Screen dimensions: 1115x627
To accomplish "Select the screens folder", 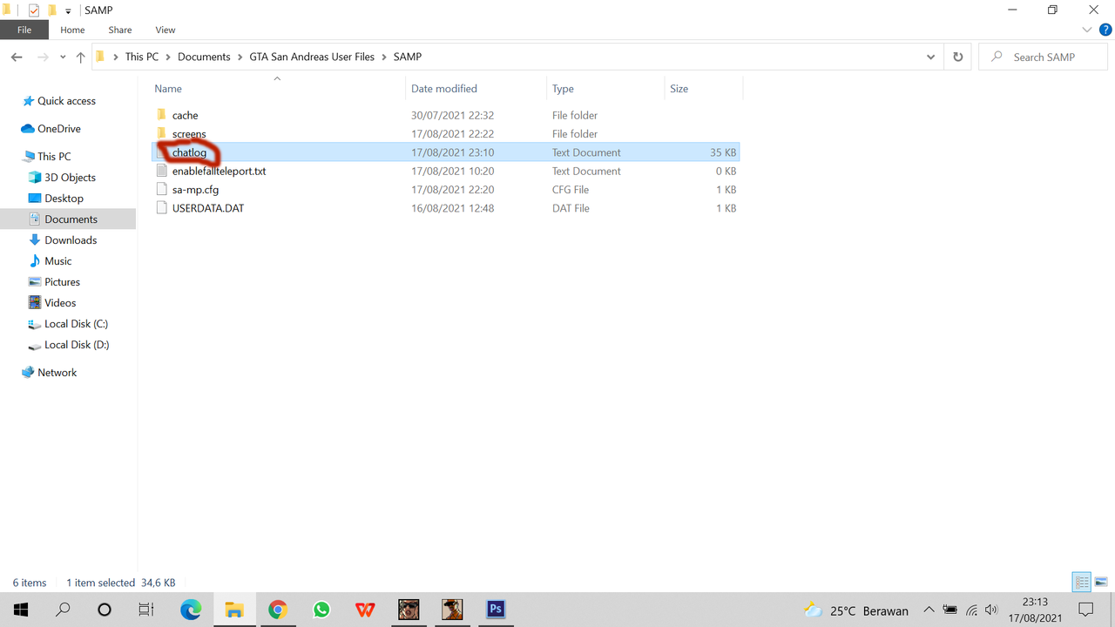I will [x=189, y=134].
